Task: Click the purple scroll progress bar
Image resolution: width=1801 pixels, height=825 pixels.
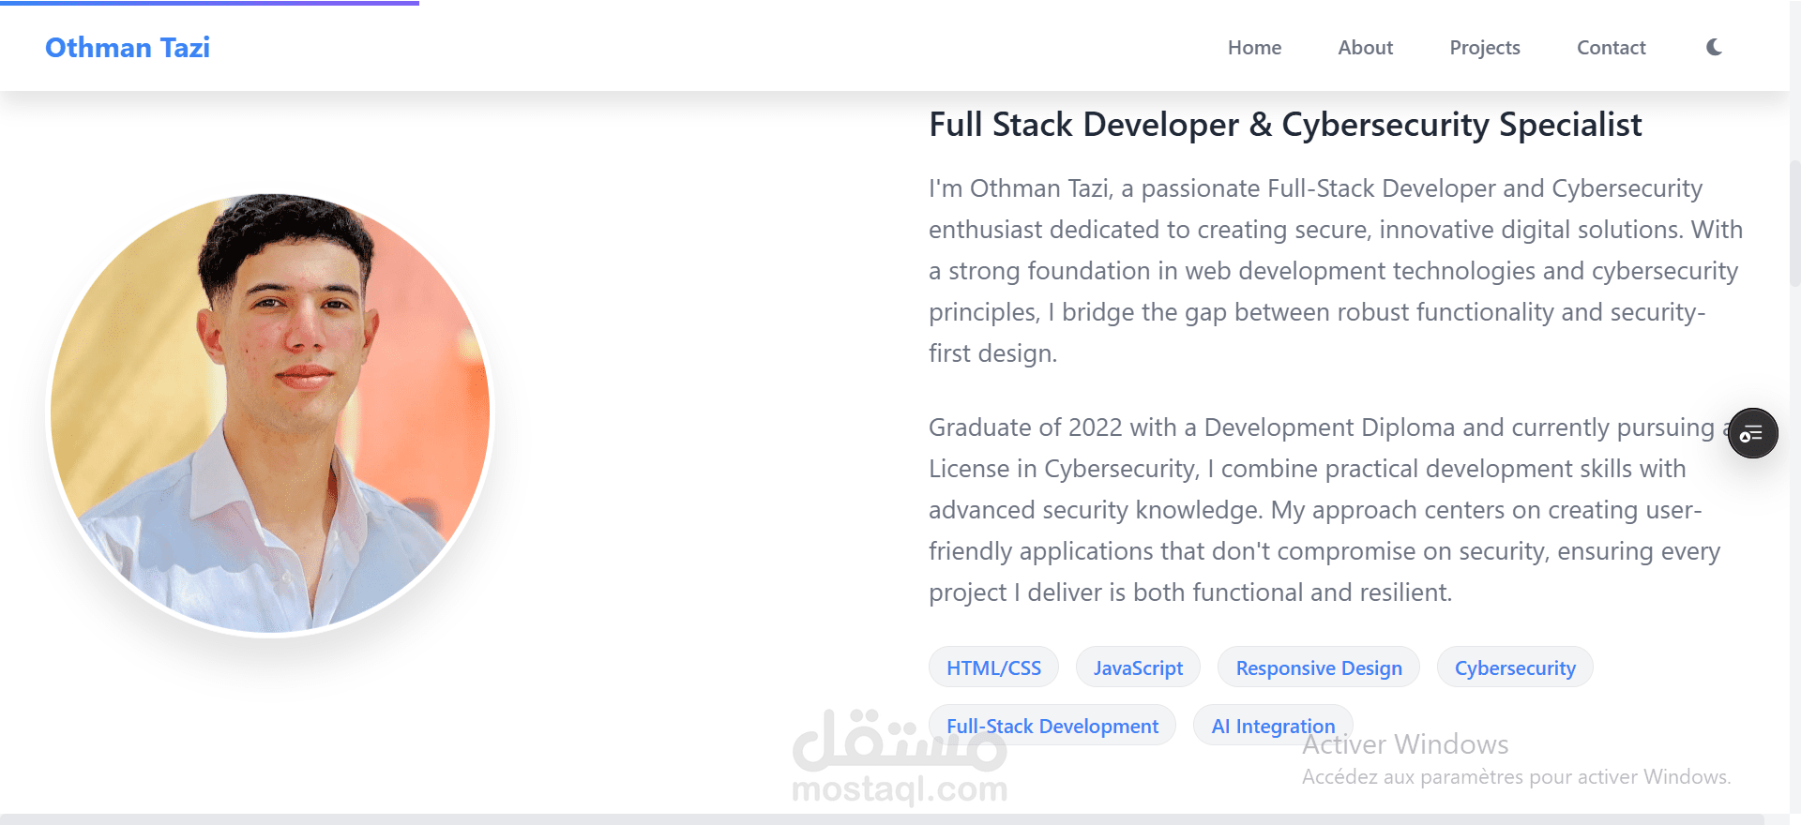Action: (209, 3)
